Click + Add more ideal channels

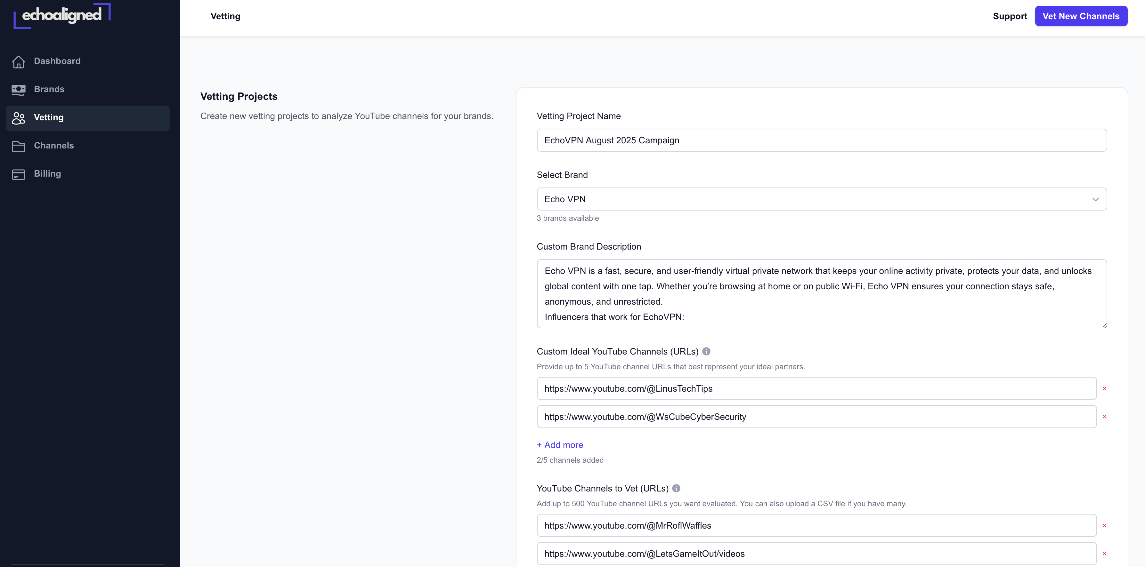click(560, 445)
